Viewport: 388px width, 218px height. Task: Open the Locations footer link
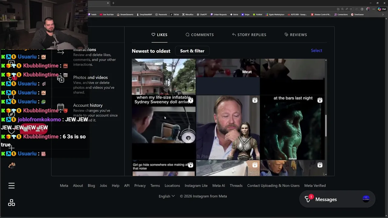(x=172, y=186)
